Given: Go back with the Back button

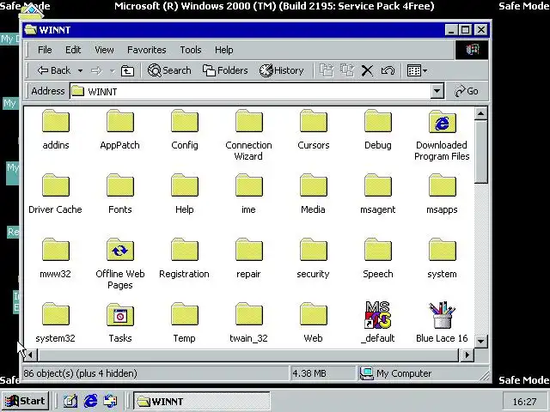Looking at the screenshot, I should (53, 70).
